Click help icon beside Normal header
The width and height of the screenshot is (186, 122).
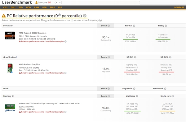(x=134, y=26)
